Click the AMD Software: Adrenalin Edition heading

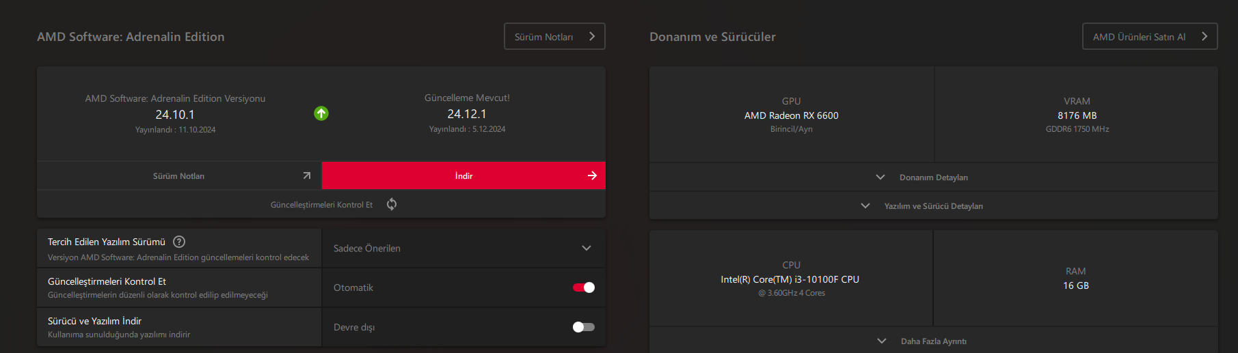(131, 37)
